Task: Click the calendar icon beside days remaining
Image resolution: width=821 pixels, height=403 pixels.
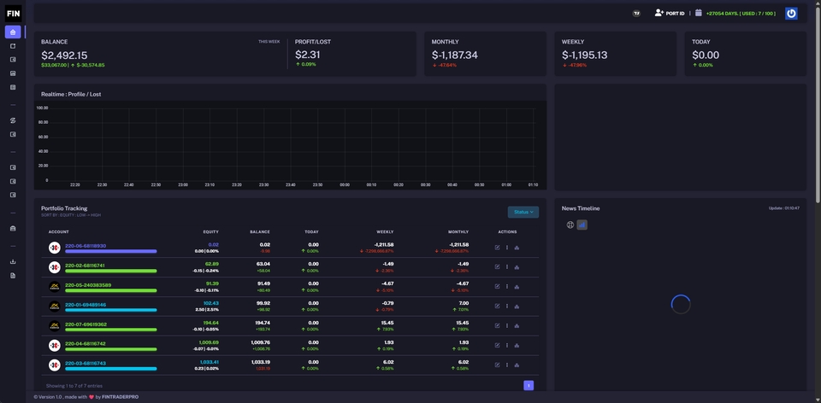Action: coord(699,13)
